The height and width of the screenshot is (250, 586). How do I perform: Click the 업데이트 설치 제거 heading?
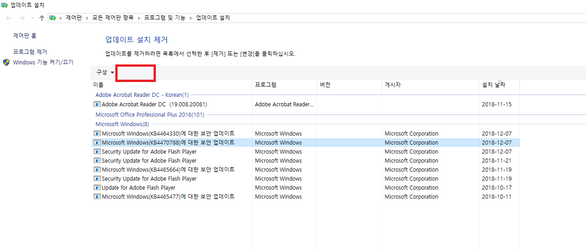pos(136,40)
